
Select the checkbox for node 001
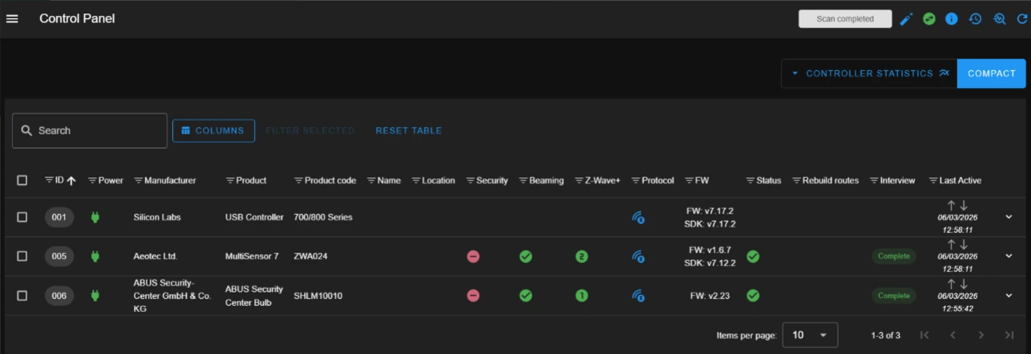pos(23,217)
